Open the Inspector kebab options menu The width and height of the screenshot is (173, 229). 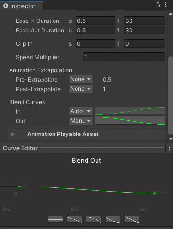pos(166,5)
